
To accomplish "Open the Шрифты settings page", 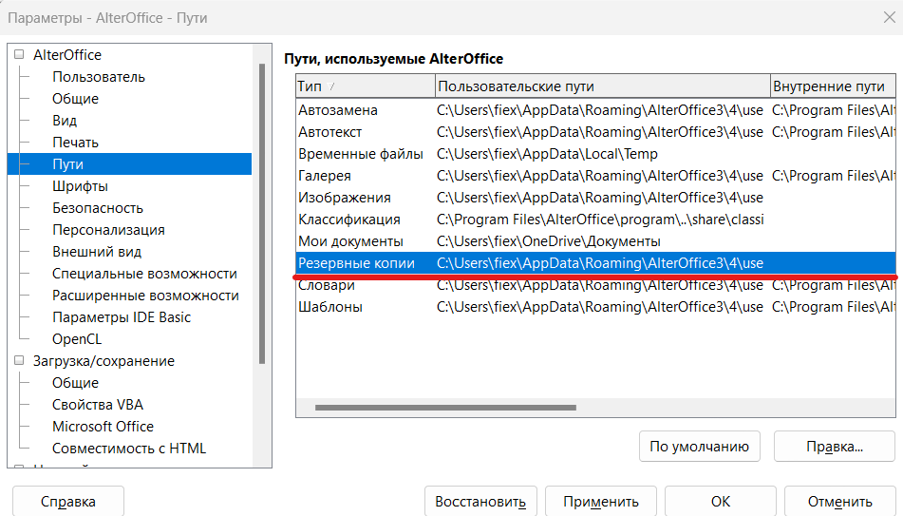I will [x=80, y=186].
